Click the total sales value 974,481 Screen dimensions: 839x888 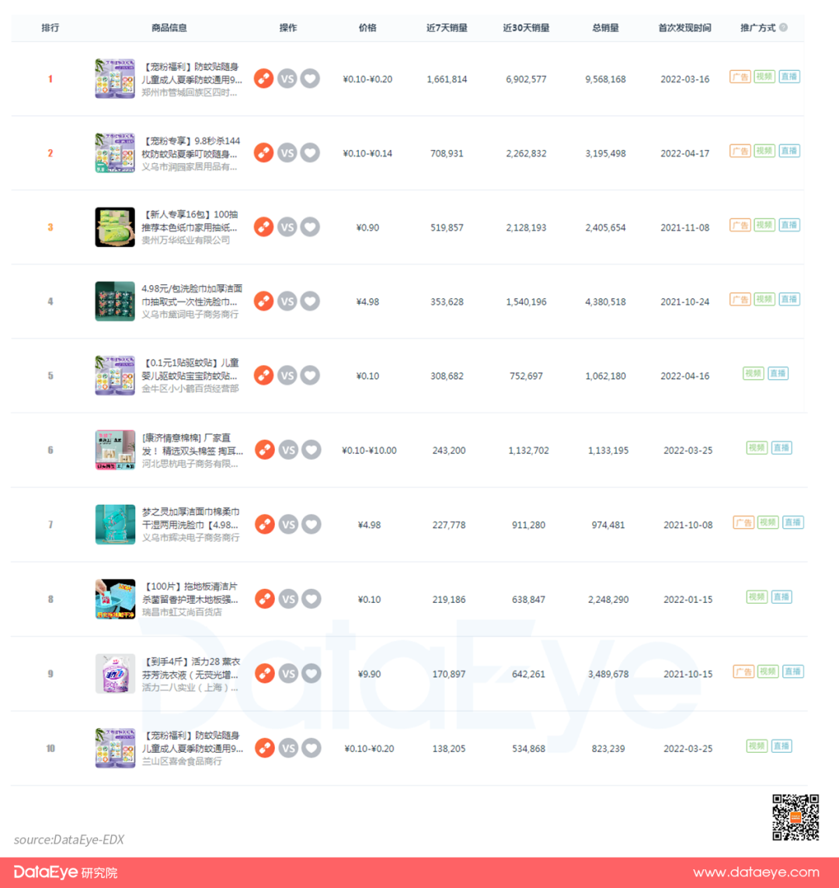[608, 525]
